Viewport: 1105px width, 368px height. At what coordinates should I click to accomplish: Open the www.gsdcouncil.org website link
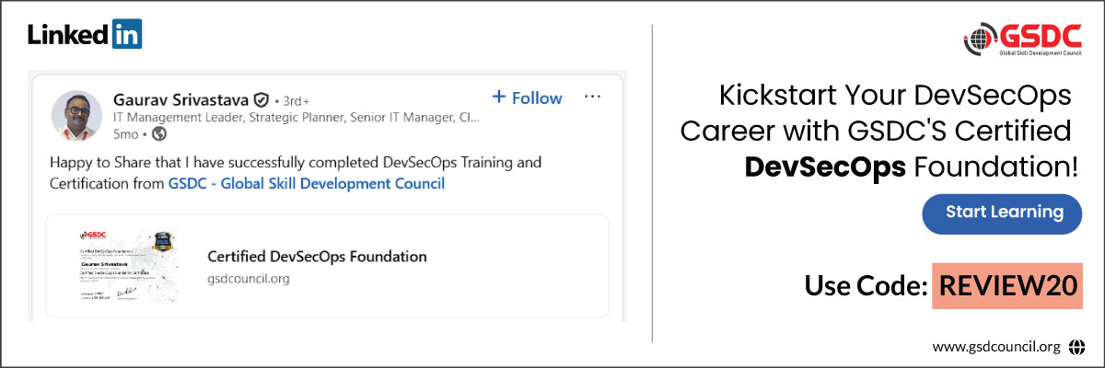(996, 347)
